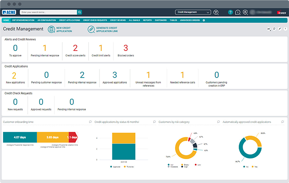Open the security shield icon dropdown
The height and width of the screenshot is (183, 289).
pos(245,12)
